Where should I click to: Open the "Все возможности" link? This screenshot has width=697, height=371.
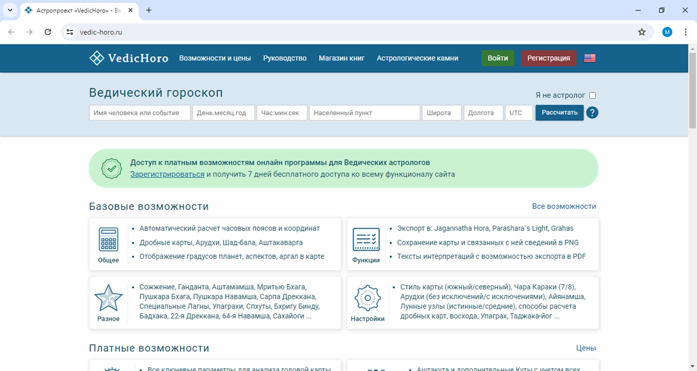coord(564,206)
